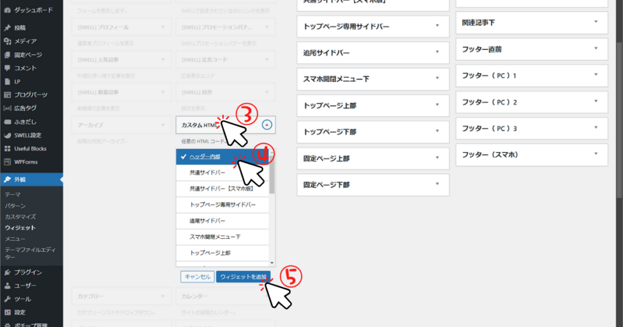The width and height of the screenshot is (623, 327).
Task: Open the ウィジェット submenu link
Action: coord(20,228)
